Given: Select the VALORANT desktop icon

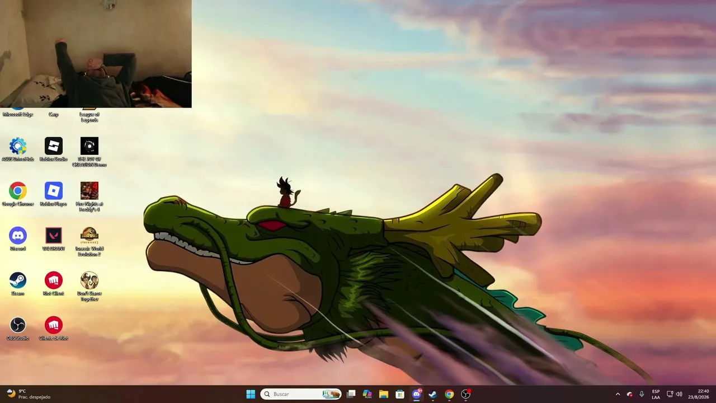Looking at the screenshot, I should 54,238.
